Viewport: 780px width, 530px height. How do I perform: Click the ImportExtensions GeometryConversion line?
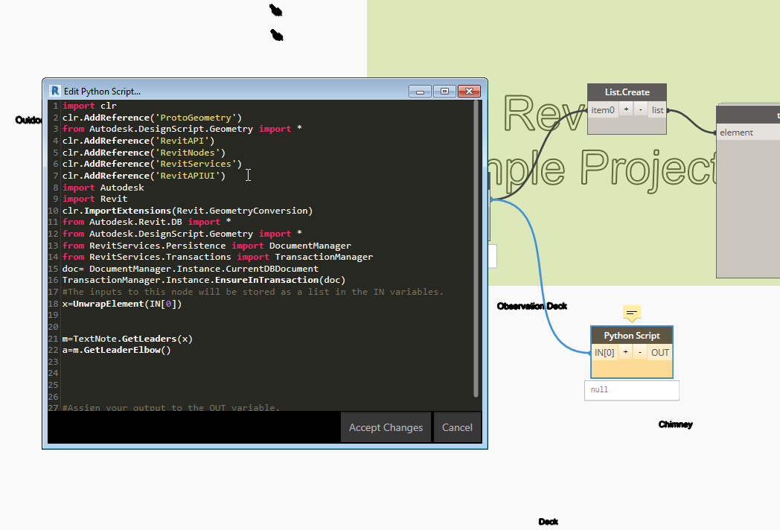(188, 211)
